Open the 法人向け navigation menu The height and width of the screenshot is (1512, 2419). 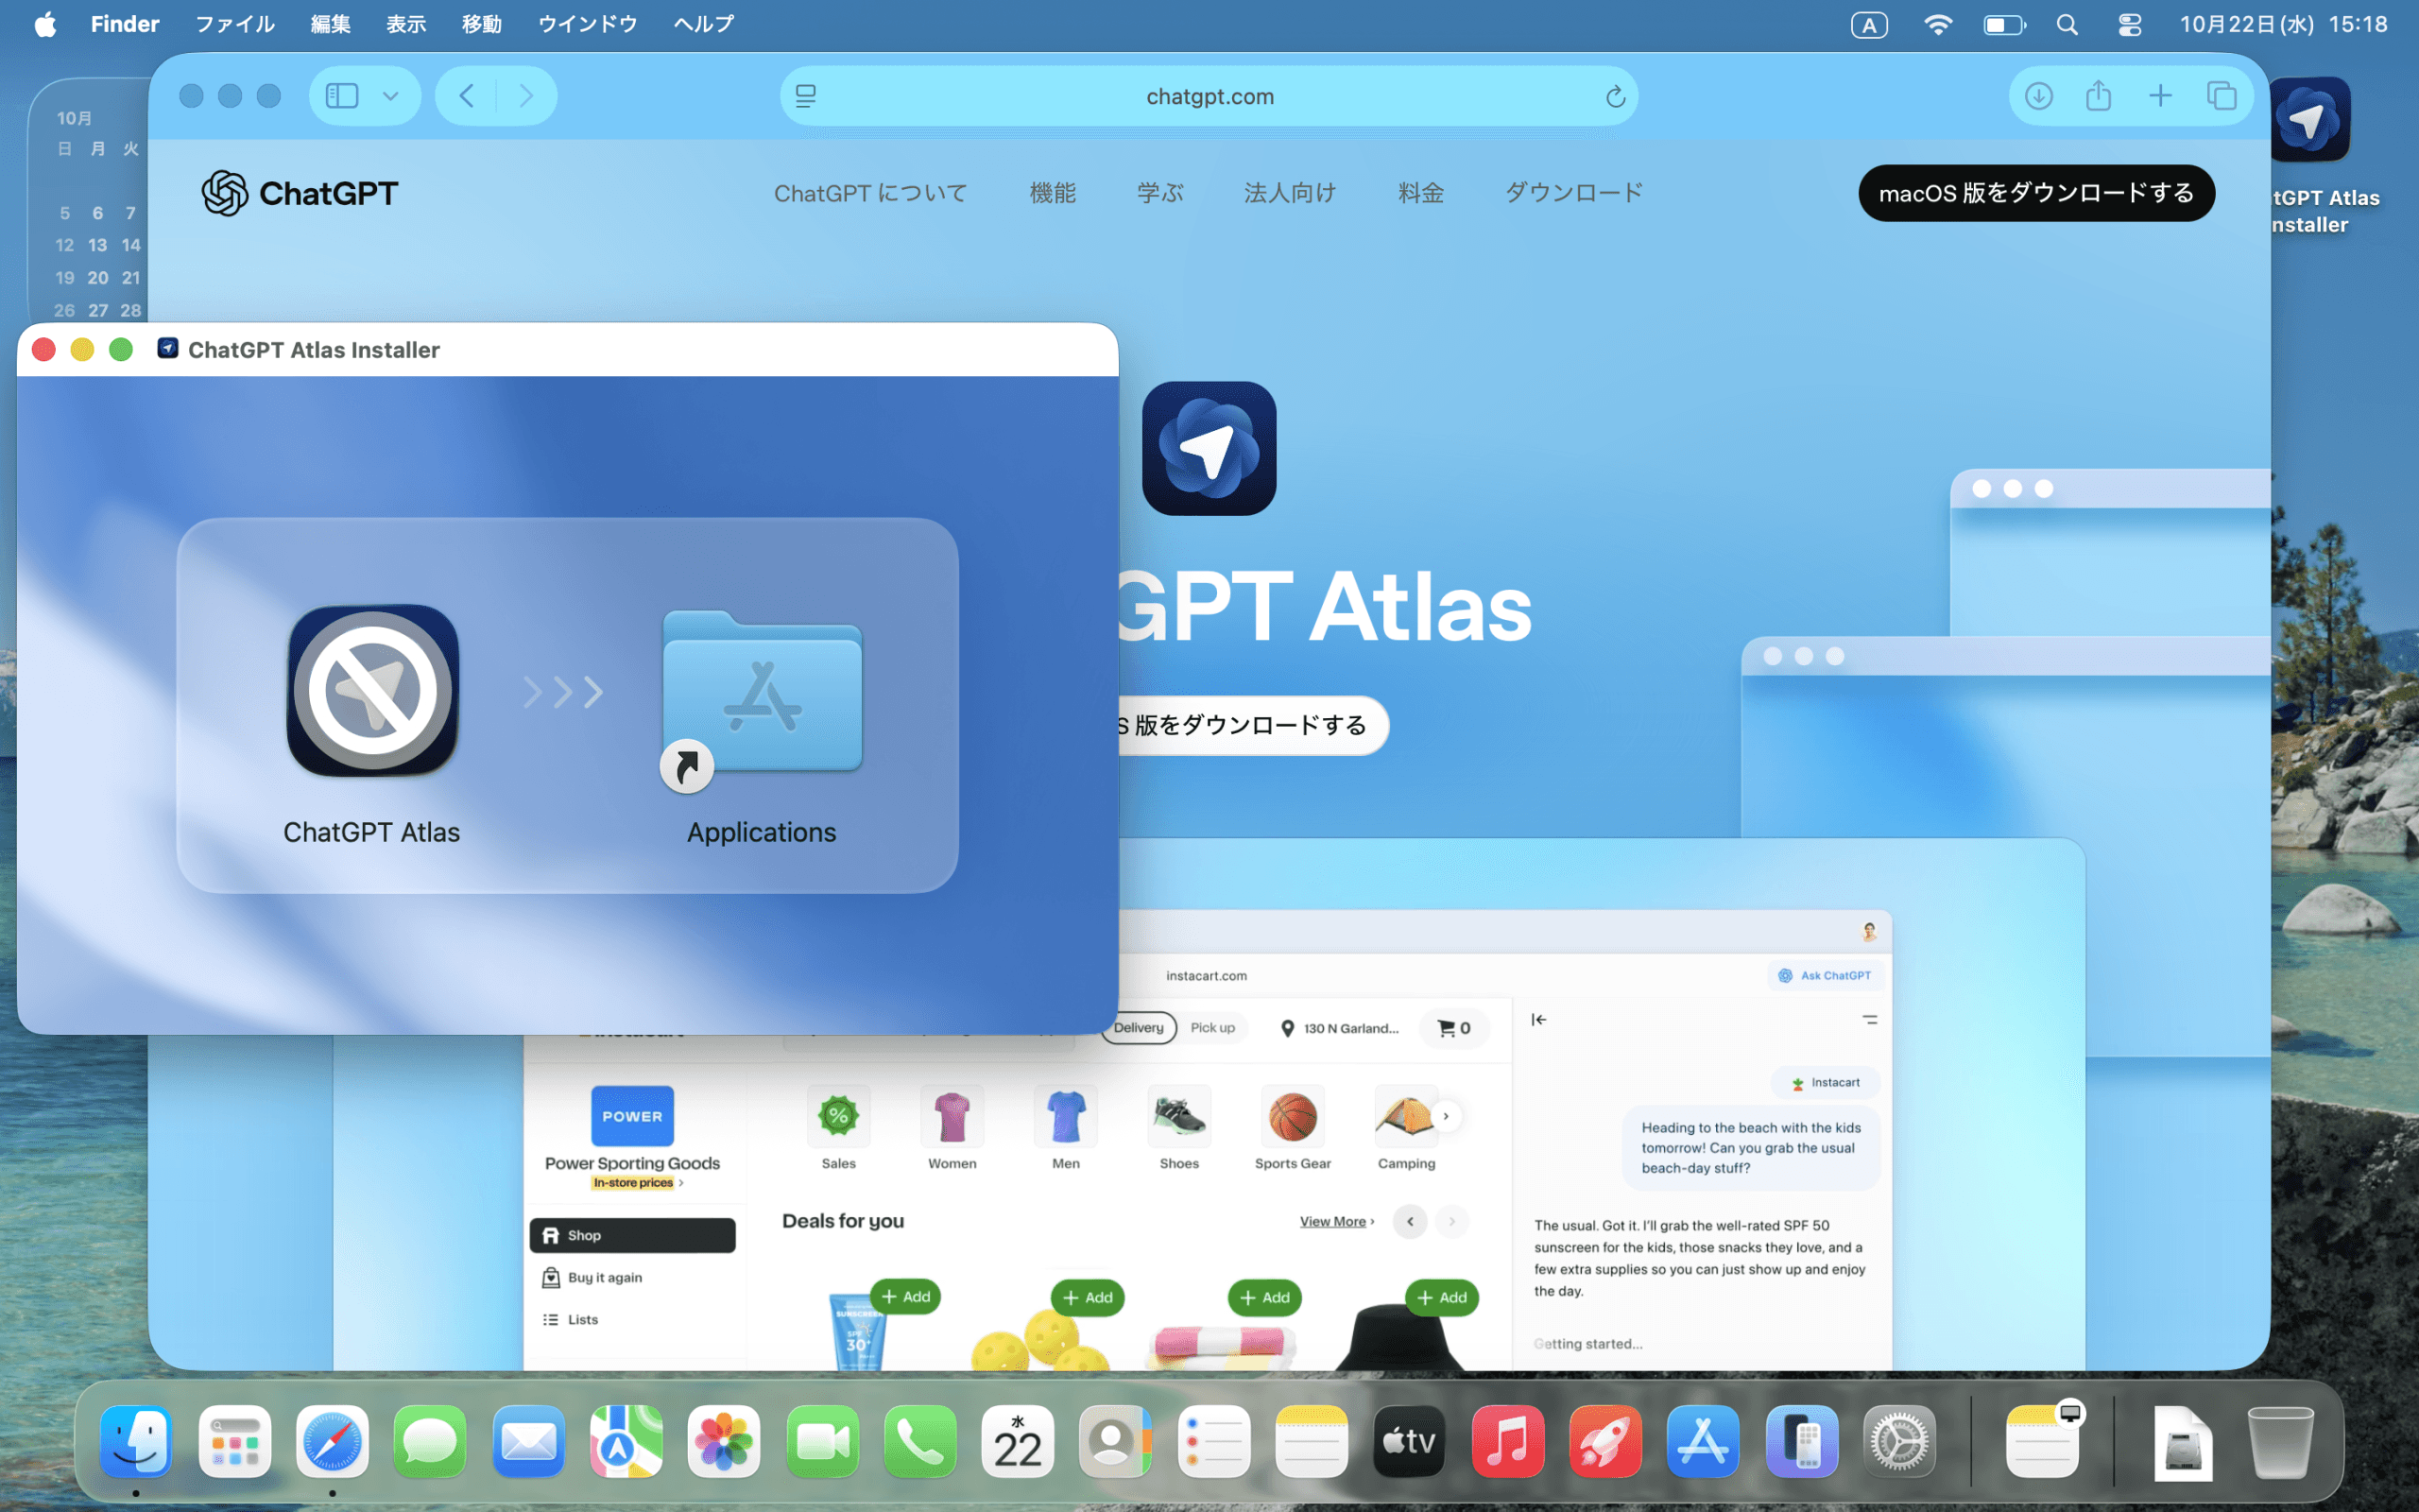point(1290,193)
